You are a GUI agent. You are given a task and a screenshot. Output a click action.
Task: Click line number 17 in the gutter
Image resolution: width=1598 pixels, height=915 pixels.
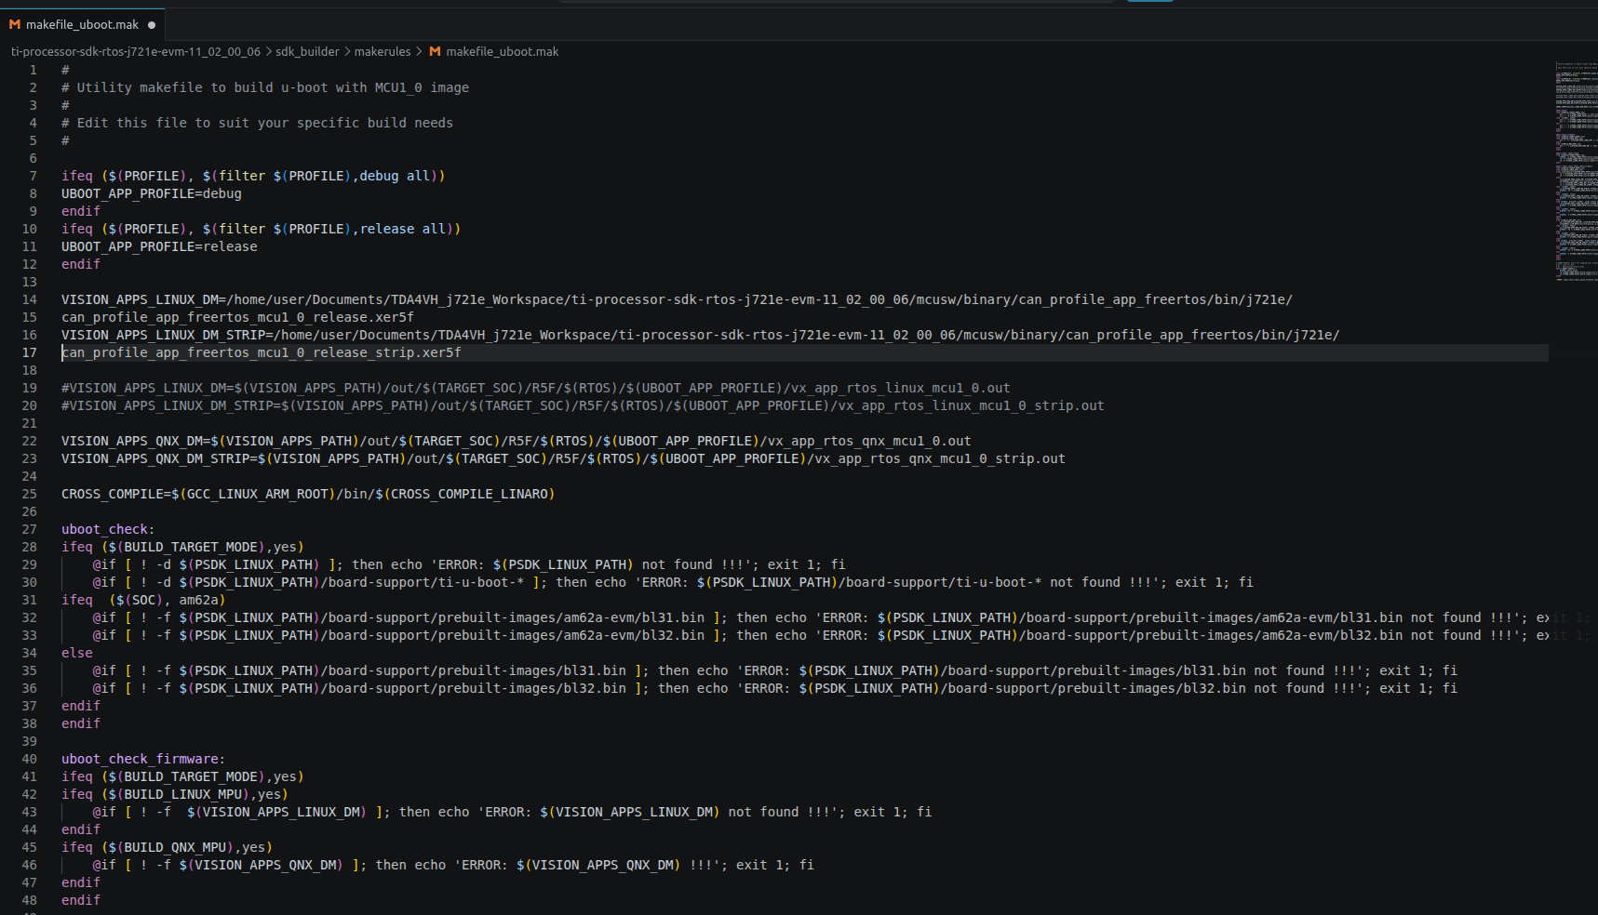30,353
